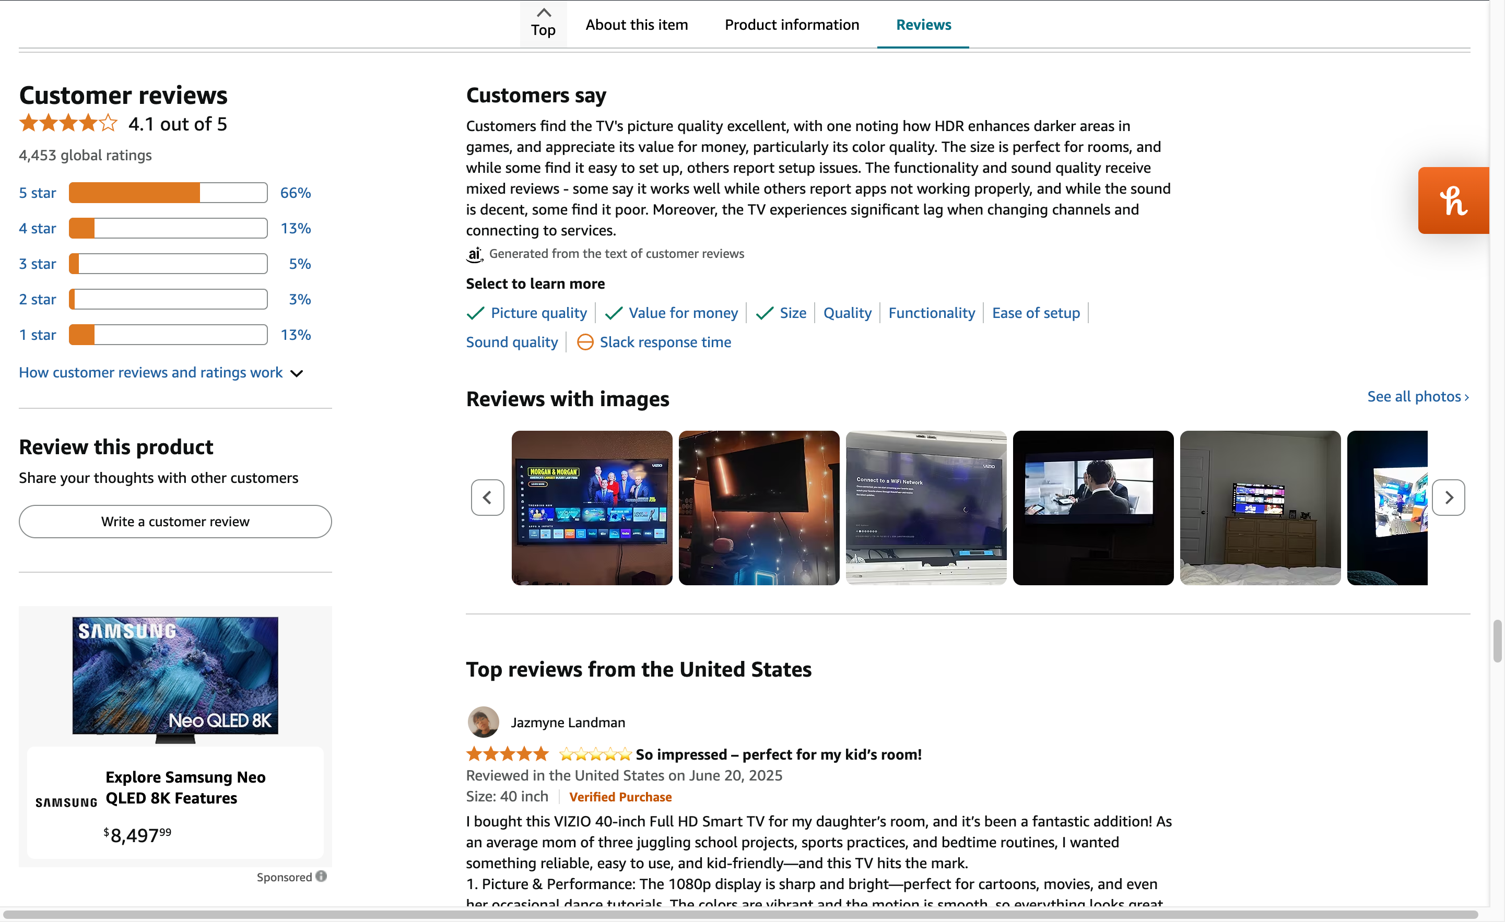Image resolution: width=1505 pixels, height=922 pixels.
Task: Open Jazmyne Landman's profile name
Action: click(568, 723)
